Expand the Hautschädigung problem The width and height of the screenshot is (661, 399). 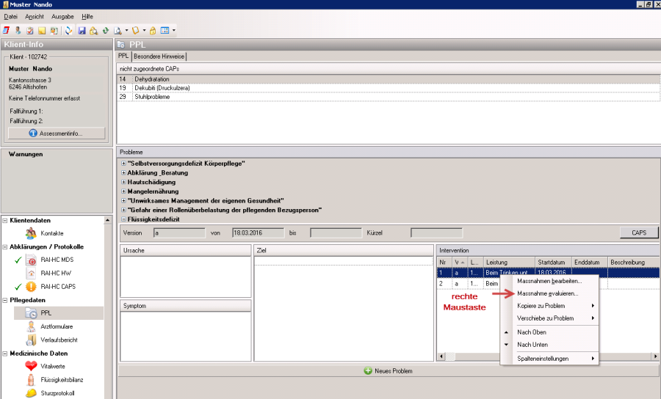[123, 182]
